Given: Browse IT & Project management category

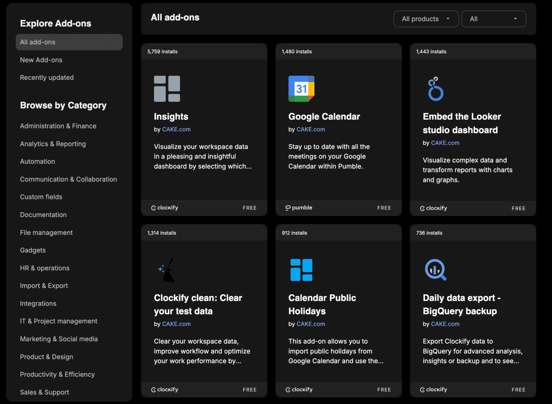Looking at the screenshot, I should click(x=59, y=321).
